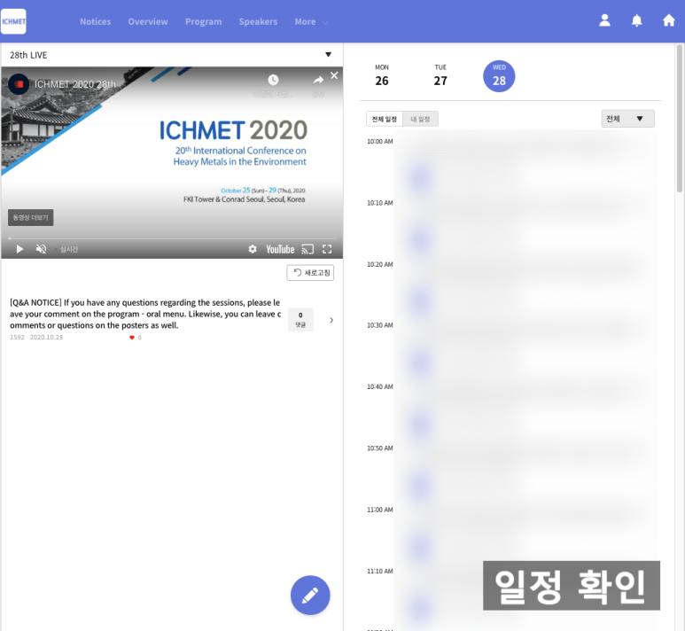Image resolution: width=685 pixels, height=631 pixels.
Task: Click the 10:00 AM time label
Action: point(379,141)
